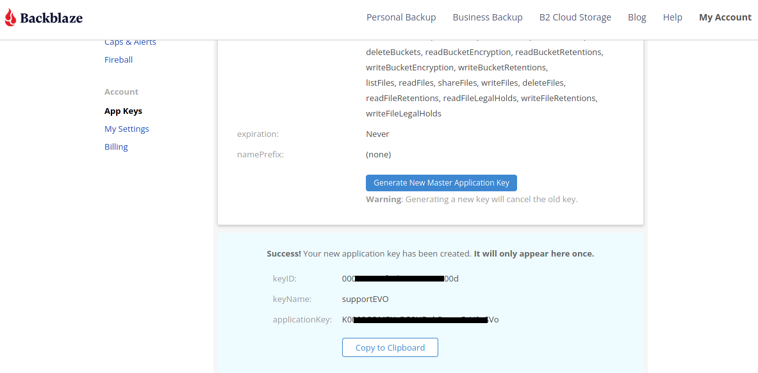Open the Blog link
This screenshot has width=758, height=373.
tap(637, 17)
